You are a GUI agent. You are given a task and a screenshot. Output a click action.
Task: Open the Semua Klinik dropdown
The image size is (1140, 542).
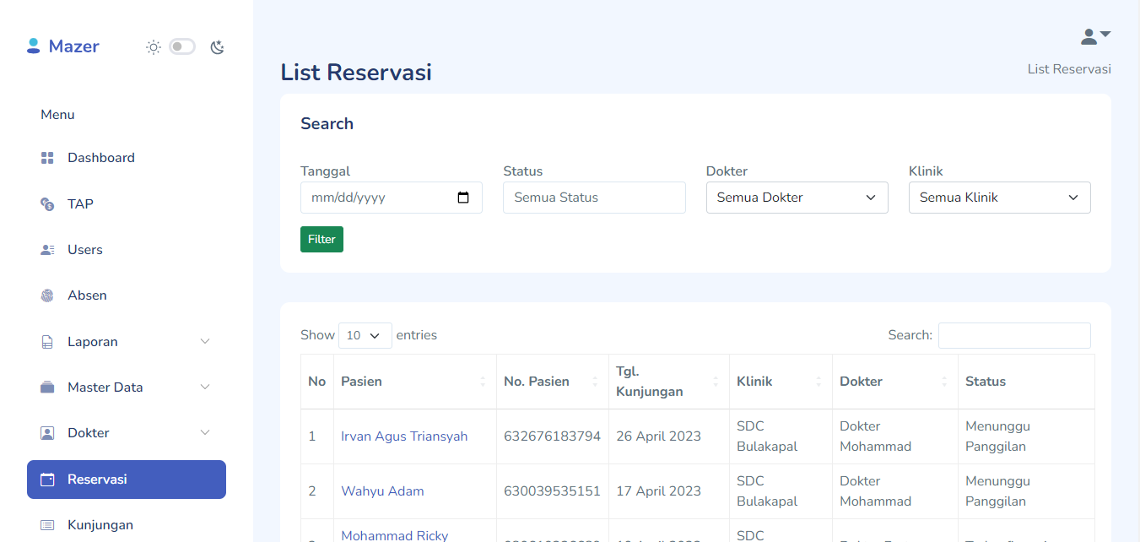point(999,198)
